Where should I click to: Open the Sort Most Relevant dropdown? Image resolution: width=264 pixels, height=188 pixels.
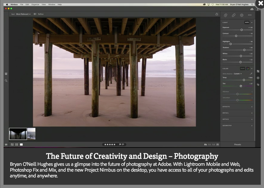(23, 14)
